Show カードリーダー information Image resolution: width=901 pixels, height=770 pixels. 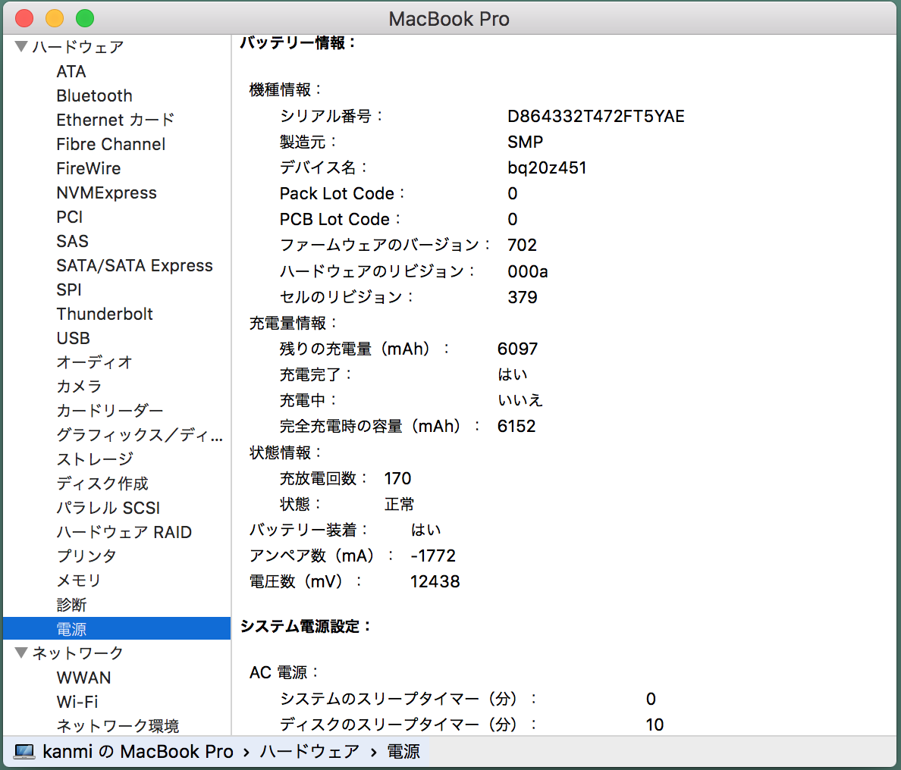110,411
